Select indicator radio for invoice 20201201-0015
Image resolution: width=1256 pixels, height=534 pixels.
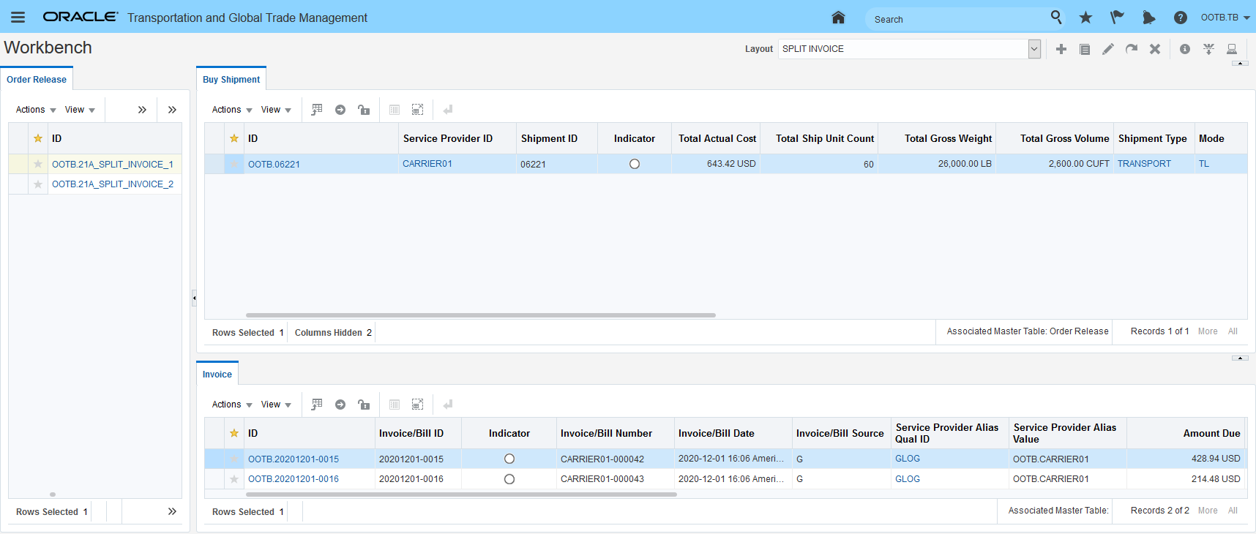509,459
